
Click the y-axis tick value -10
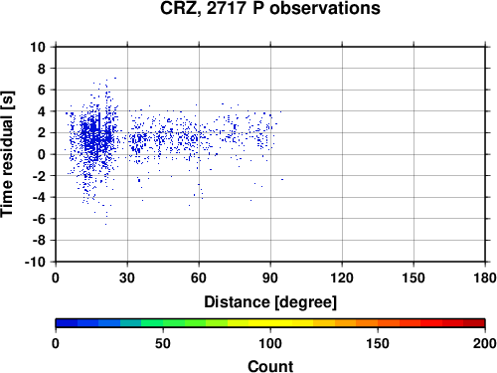click(x=35, y=262)
